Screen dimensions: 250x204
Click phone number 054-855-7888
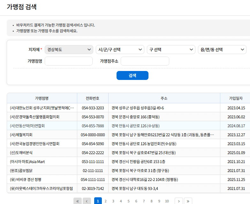[x=93, y=126]
